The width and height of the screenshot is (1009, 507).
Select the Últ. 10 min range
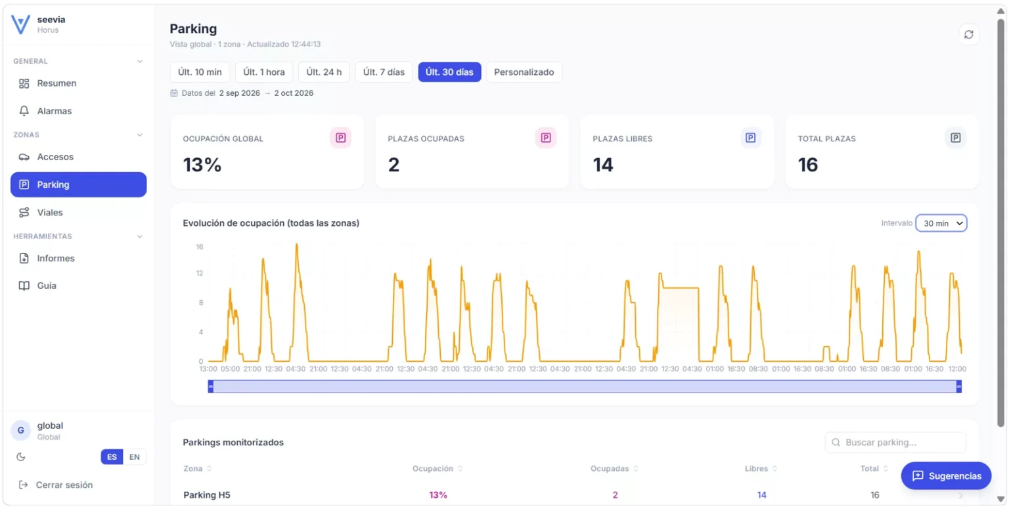pyautogui.click(x=200, y=72)
